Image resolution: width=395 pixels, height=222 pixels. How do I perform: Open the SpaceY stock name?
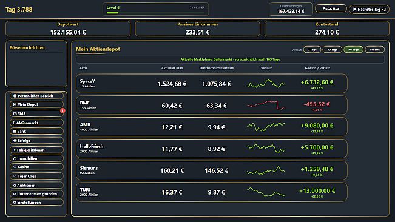tap(87, 81)
